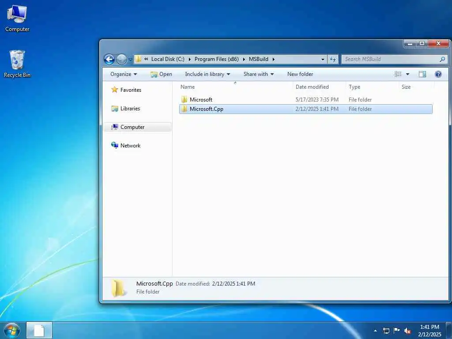Click the magnifier search icon
The image size is (452, 339).
pos(442,59)
